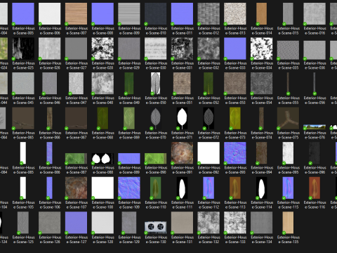This screenshot has width=337, height=253.
Task: Select the white Exterior-House-Scene-006 thumbnail
Action: pyautogui.click(x=50, y=14)
